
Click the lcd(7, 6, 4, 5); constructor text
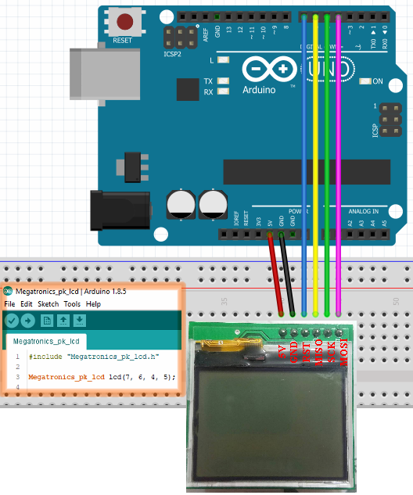point(142,377)
